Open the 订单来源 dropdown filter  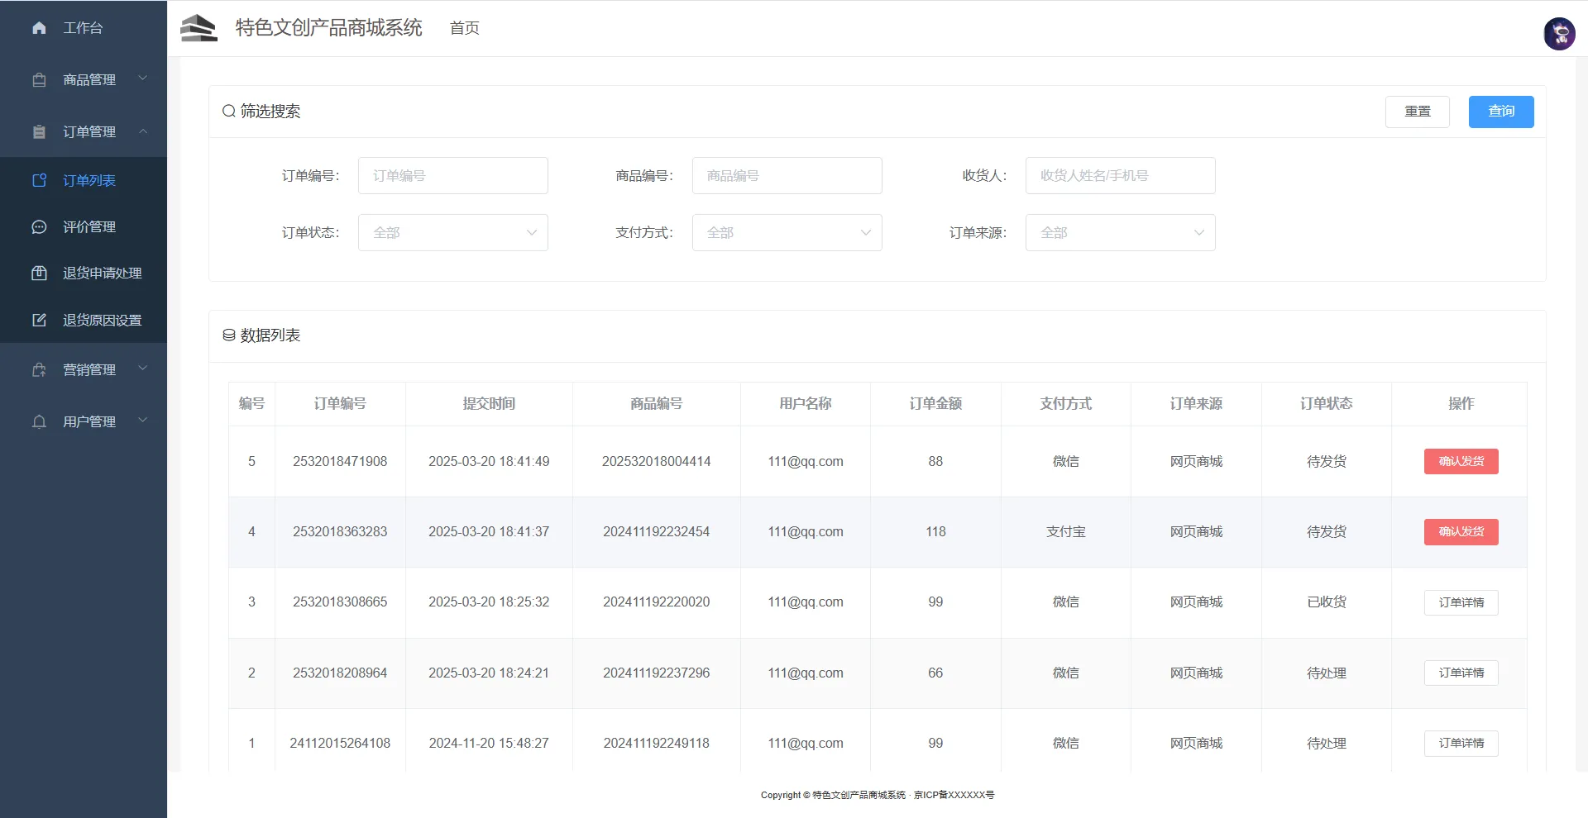tap(1120, 233)
